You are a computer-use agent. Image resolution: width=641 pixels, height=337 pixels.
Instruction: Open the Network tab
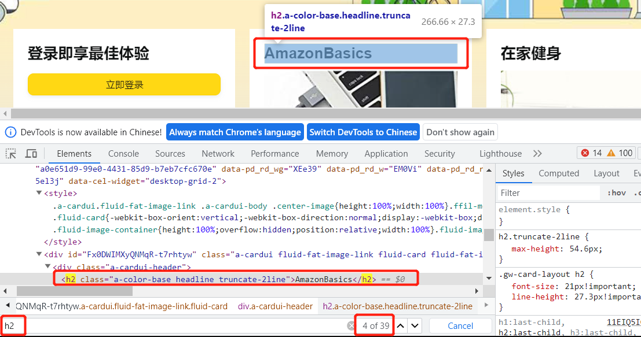pos(218,154)
